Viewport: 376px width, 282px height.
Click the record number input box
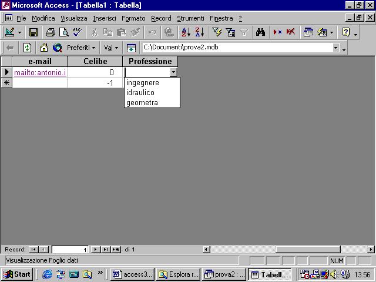[70, 250]
